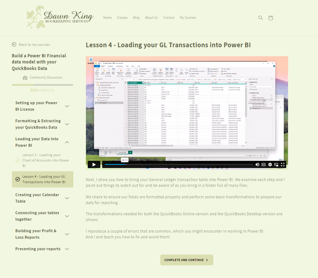Open video player settings gear
The width and height of the screenshot is (318, 278).
point(270,164)
